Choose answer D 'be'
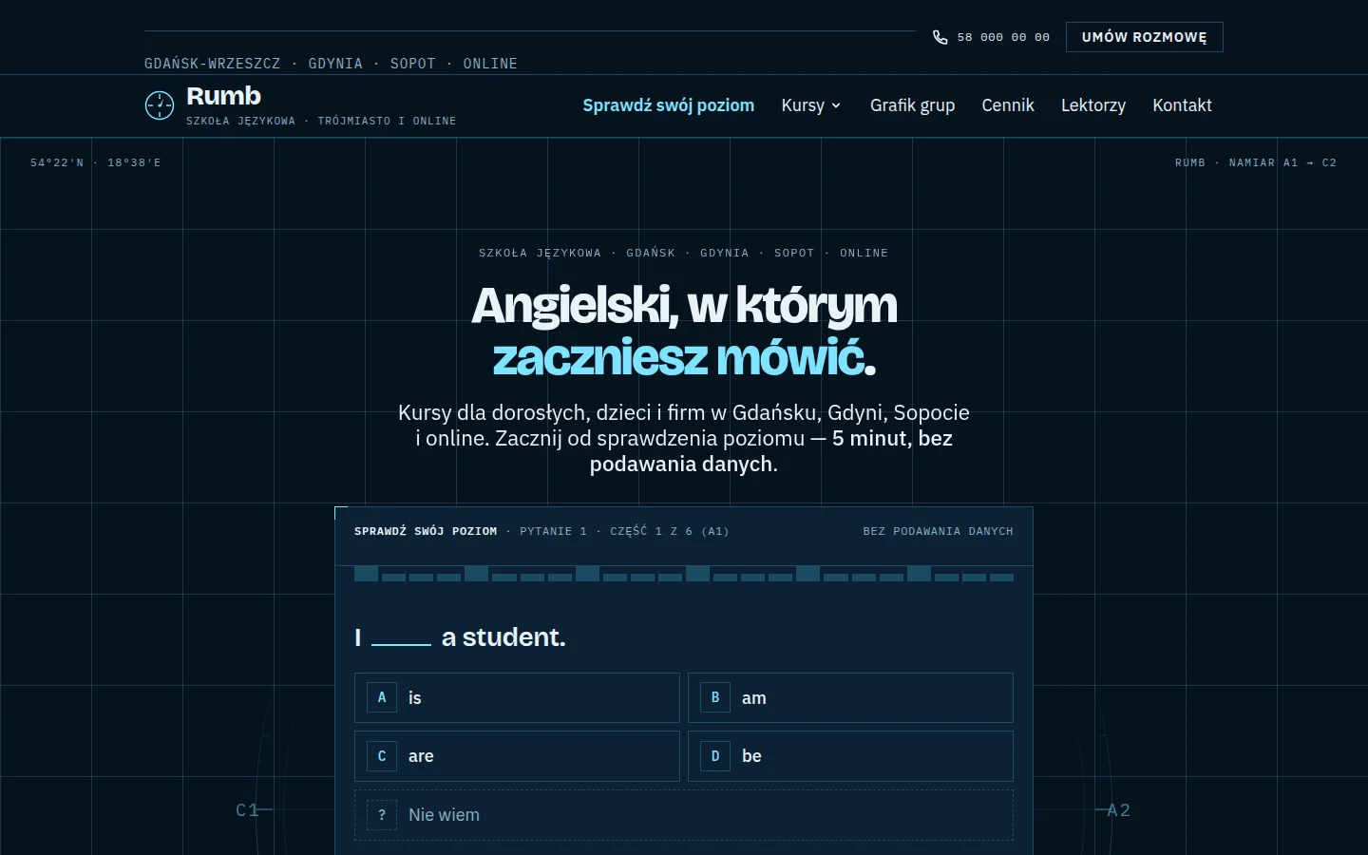1368x855 pixels. pos(850,756)
